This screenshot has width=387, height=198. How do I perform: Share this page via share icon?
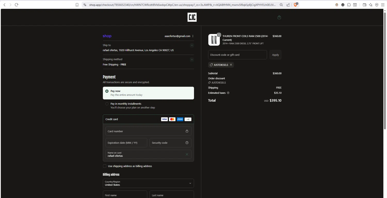288,5
